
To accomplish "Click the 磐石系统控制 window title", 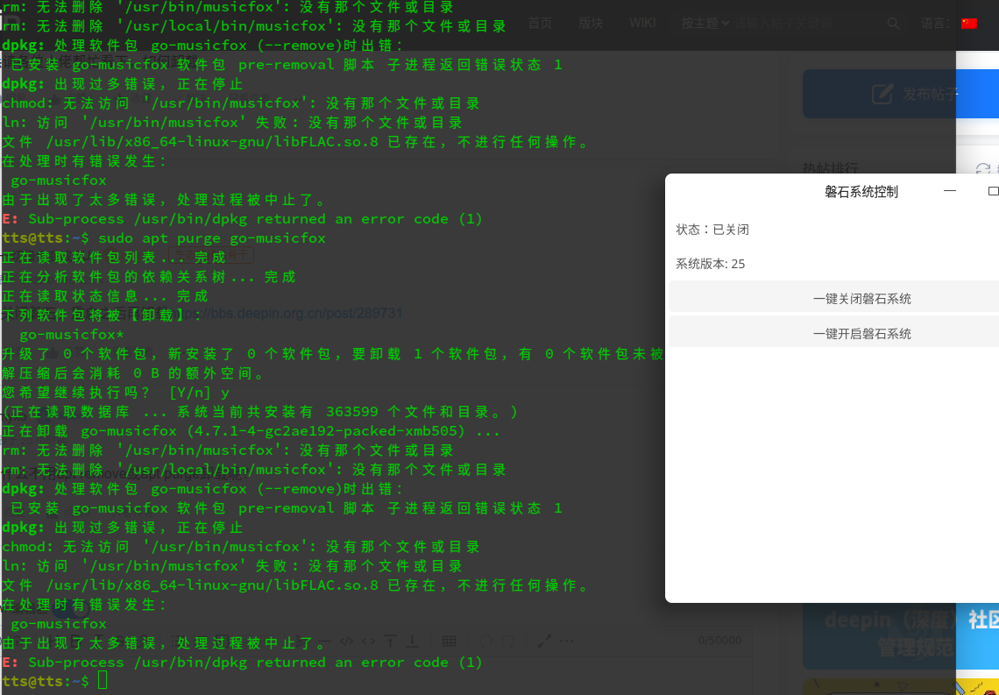I will point(861,192).
